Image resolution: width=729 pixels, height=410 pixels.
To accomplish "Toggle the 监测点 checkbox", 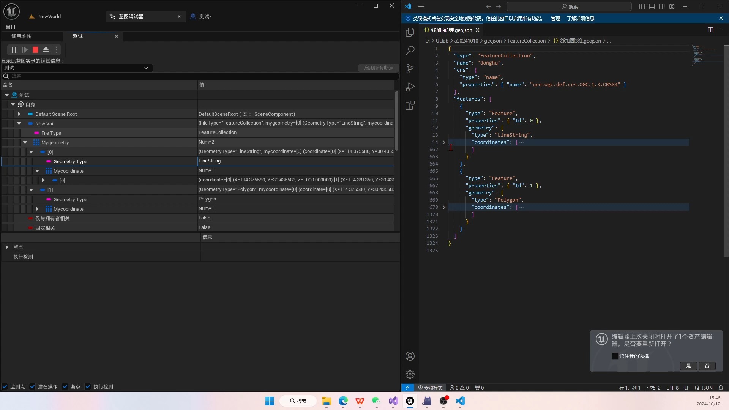I will [5, 386].
